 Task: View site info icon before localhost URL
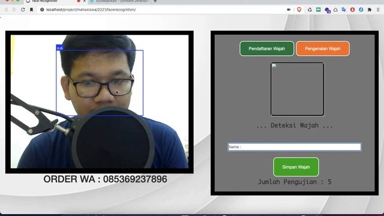[x=42, y=10]
